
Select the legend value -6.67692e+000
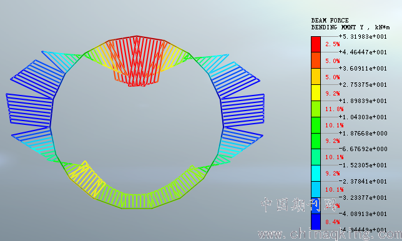[363, 149]
